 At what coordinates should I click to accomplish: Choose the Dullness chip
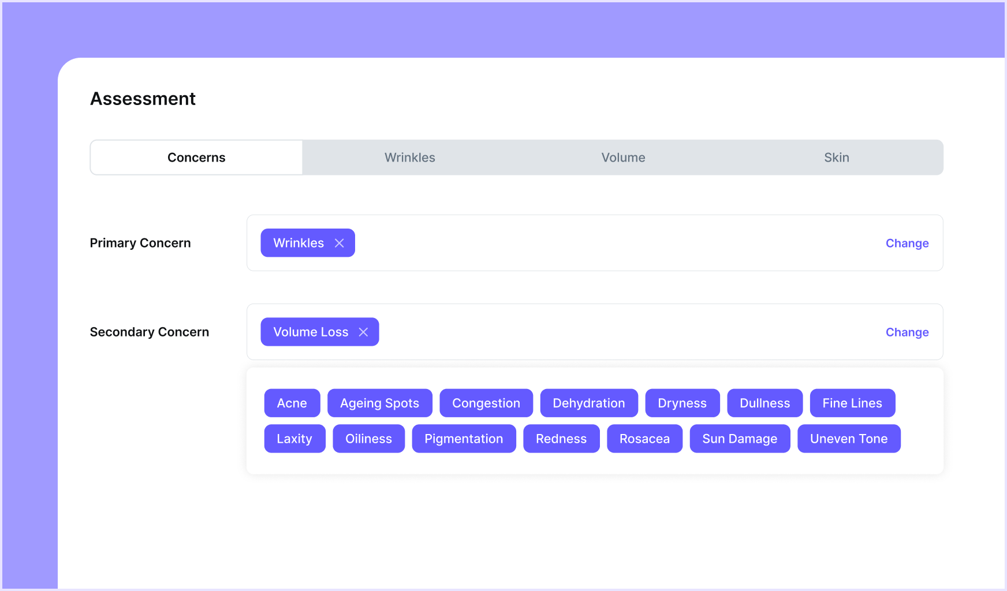[765, 403]
